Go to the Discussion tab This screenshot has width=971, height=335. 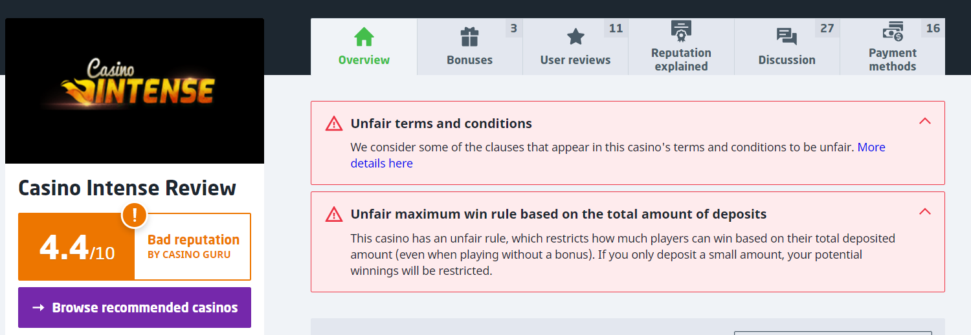pyautogui.click(x=787, y=47)
